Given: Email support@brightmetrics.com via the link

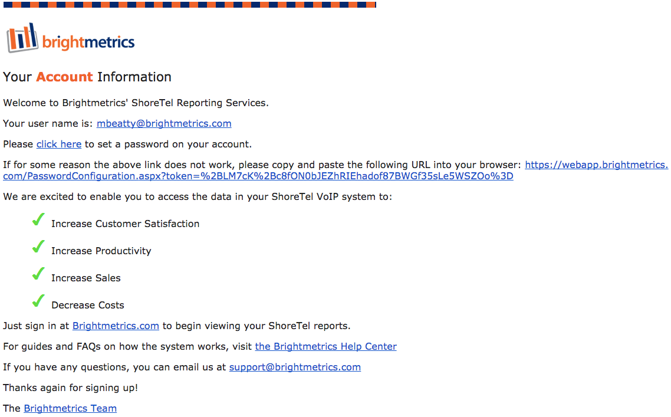Looking at the screenshot, I should coord(295,367).
